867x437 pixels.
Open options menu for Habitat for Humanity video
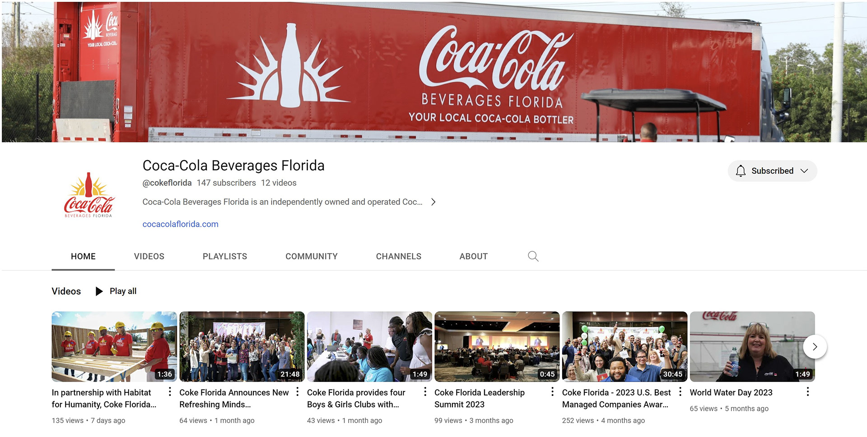[x=170, y=392]
